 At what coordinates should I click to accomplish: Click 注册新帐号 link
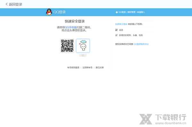pyautogui.click(x=87, y=68)
